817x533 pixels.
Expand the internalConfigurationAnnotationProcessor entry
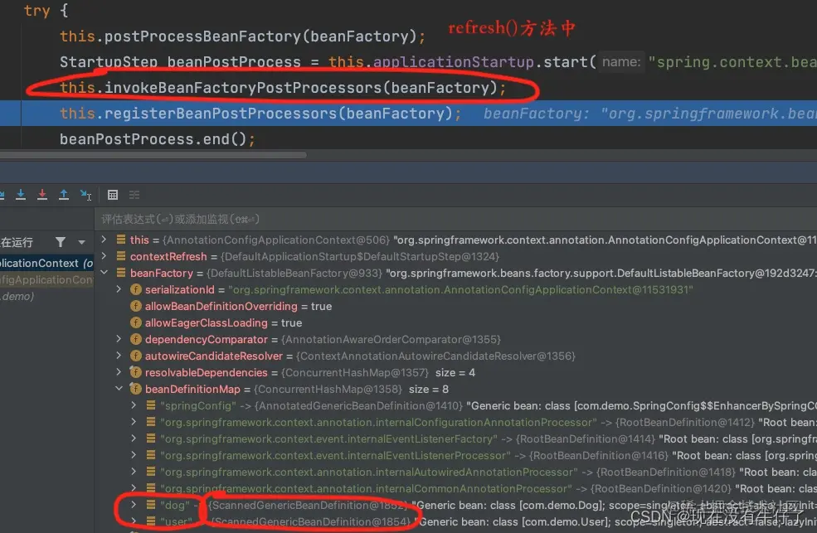pyautogui.click(x=134, y=422)
